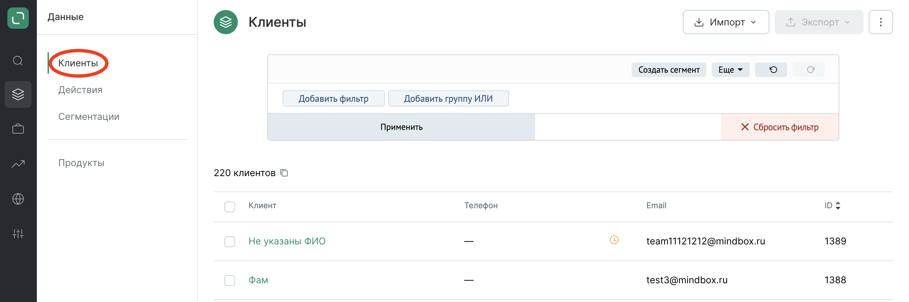Select Клиенты in the side menu
909x302 pixels.
pos(78,63)
